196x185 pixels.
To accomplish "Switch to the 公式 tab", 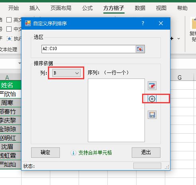I will (87, 8).
